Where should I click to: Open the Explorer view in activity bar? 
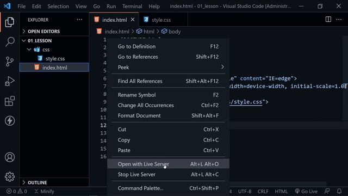10,22
